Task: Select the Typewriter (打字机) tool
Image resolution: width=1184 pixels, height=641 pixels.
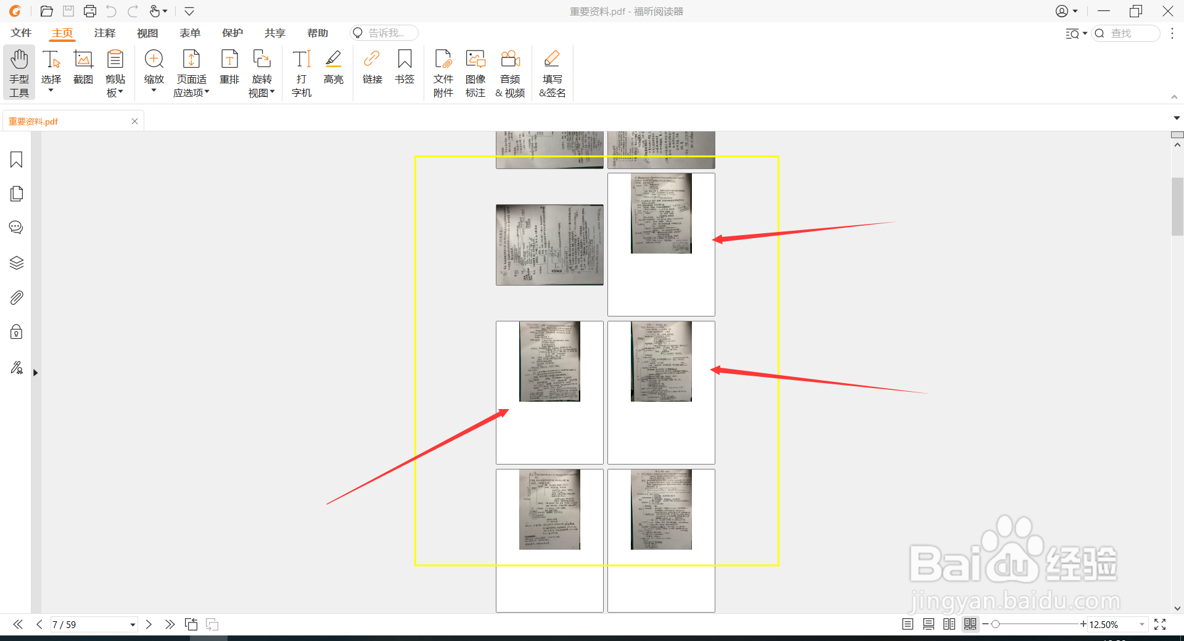Action: click(x=302, y=73)
